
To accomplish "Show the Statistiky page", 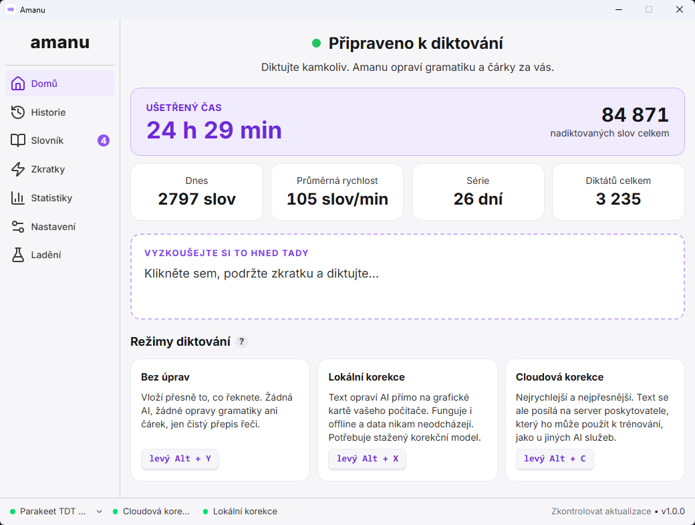I will (60, 198).
